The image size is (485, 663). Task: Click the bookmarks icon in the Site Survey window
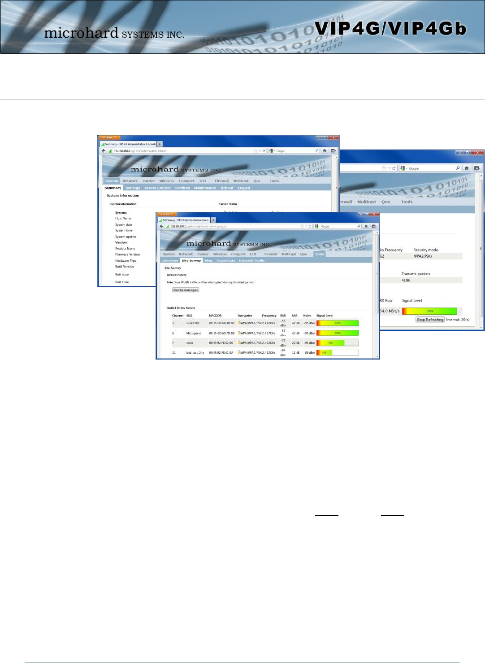tap(374, 226)
